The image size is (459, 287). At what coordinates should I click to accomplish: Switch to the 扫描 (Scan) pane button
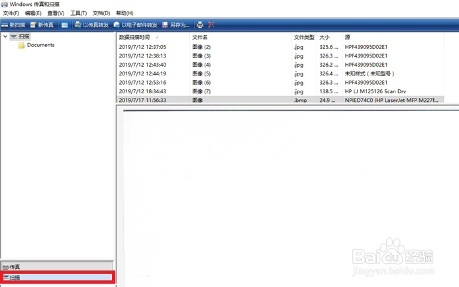[58, 277]
